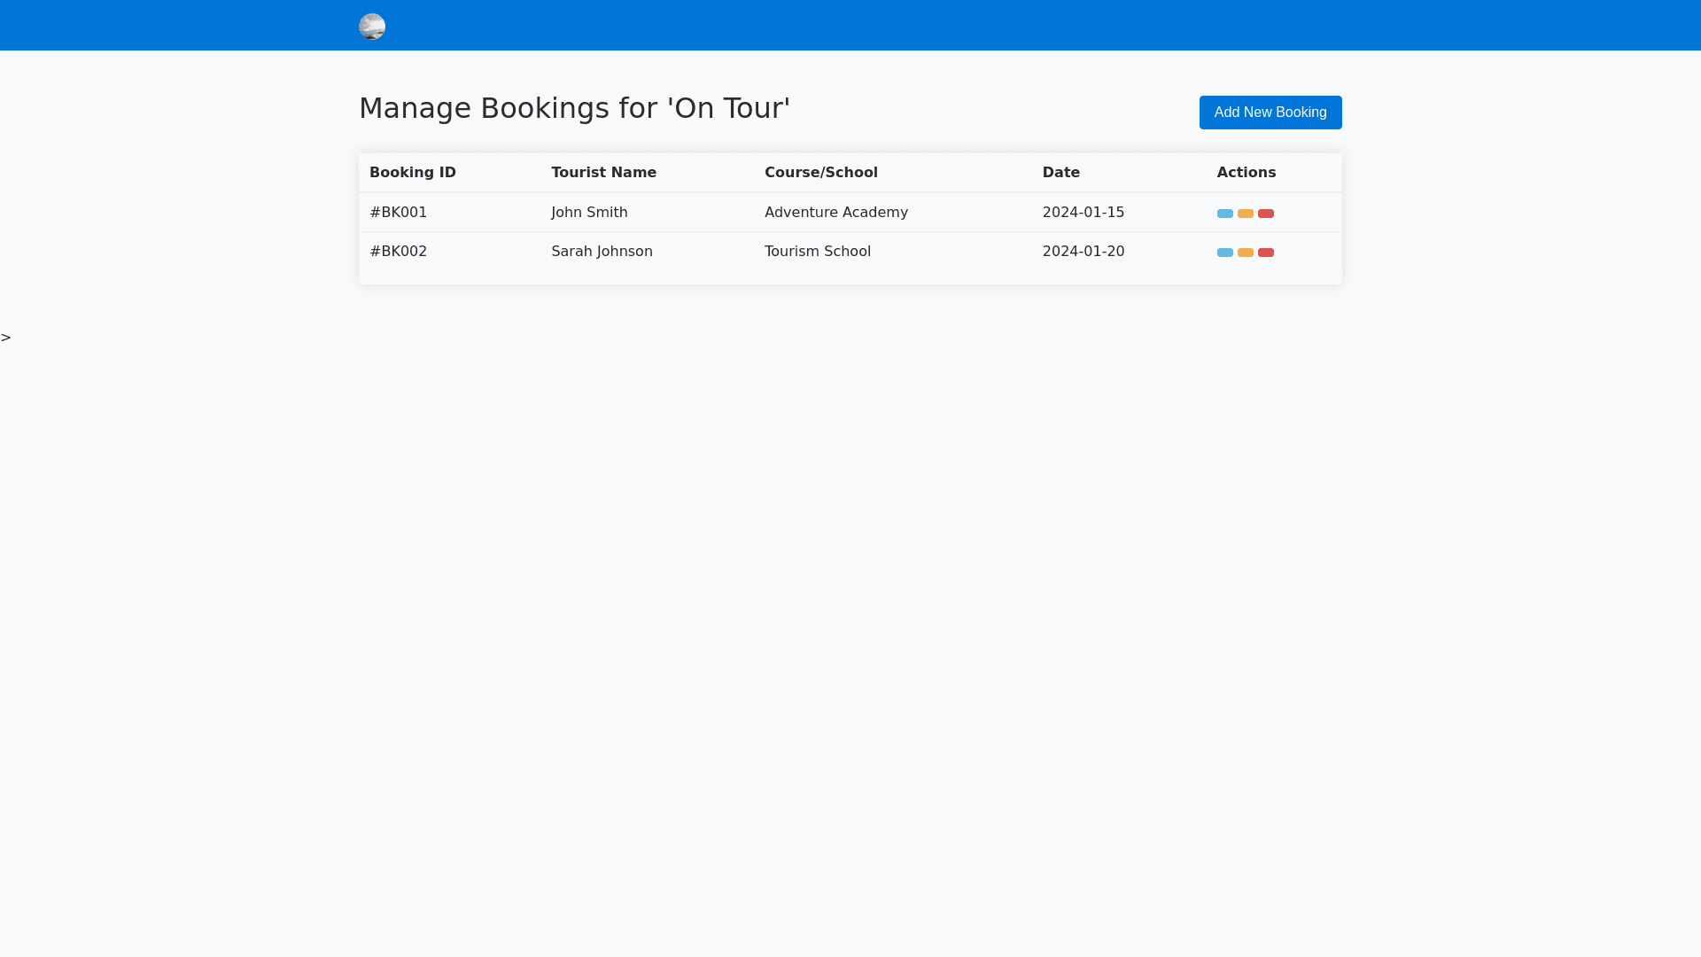Click the Adventure Academy course cell
Viewport: 1701px width, 957px height.
pos(835,213)
